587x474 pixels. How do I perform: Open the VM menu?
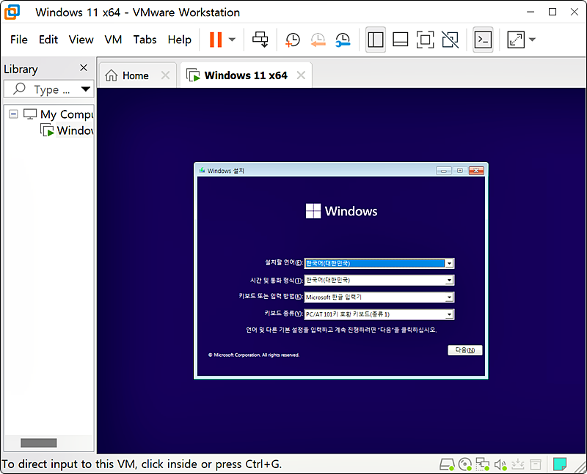click(x=113, y=40)
